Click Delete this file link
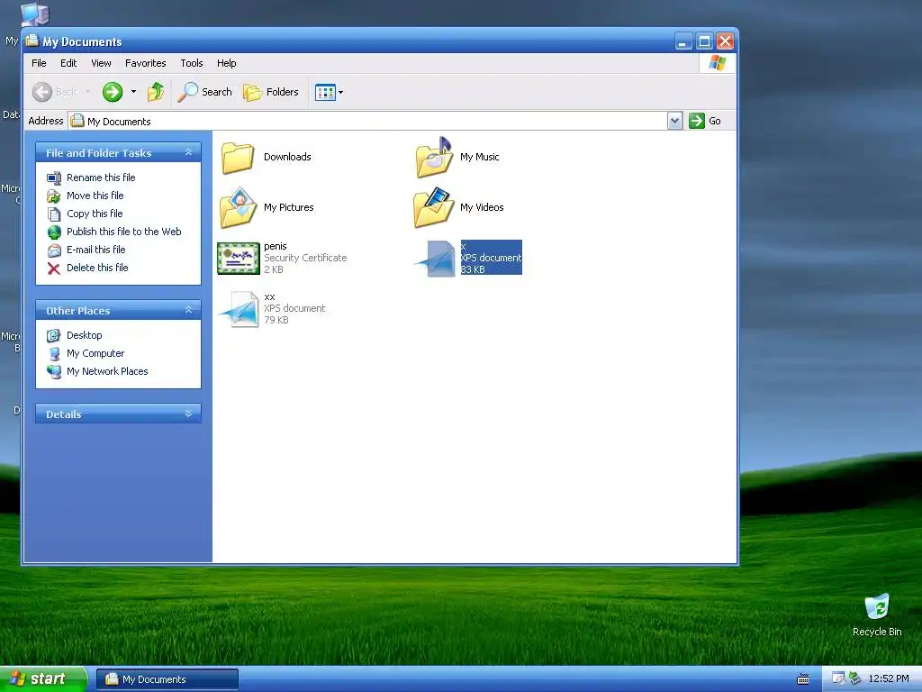Image resolution: width=922 pixels, height=692 pixels. pyautogui.click(x=97, y=268)
